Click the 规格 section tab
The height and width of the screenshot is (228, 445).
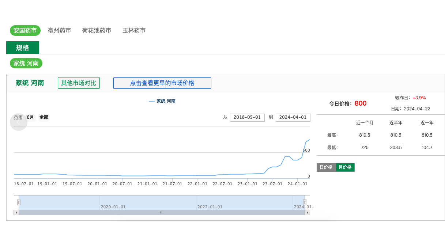[23, 47]
